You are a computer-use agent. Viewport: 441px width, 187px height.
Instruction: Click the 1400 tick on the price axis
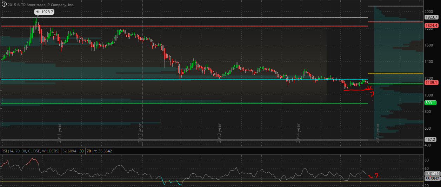(429, 62)
